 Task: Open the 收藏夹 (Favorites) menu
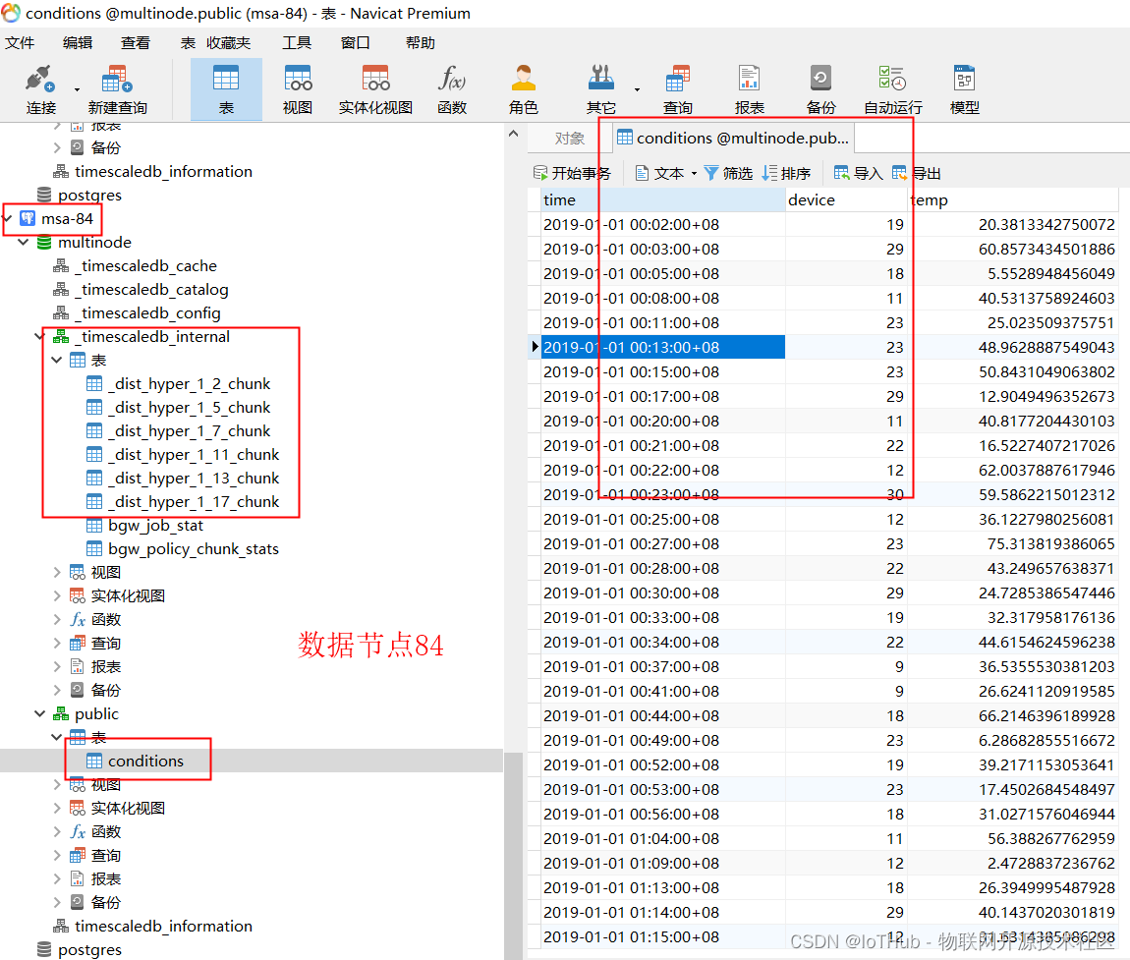pyautogui.click(x=228, y=42)
